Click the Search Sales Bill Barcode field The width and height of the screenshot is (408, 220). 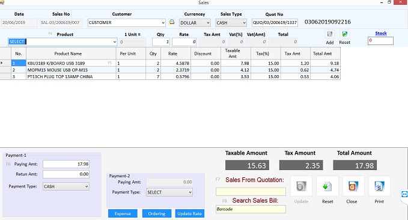[251, 209]
